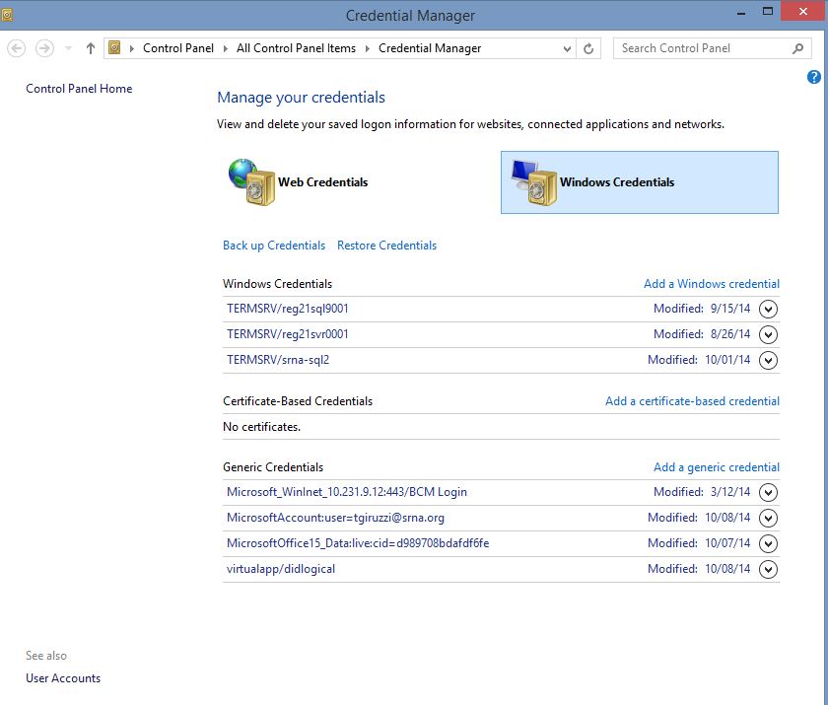Screen dimensions: 828x705
Task: Click the Up one level arrow
Action: (91, 48)
